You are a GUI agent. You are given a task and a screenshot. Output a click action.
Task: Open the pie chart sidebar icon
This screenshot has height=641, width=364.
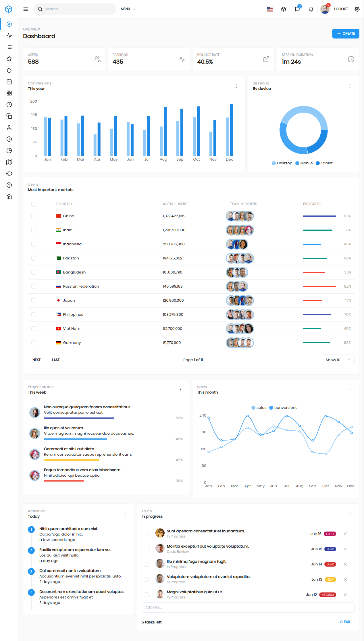pos(9,151)
